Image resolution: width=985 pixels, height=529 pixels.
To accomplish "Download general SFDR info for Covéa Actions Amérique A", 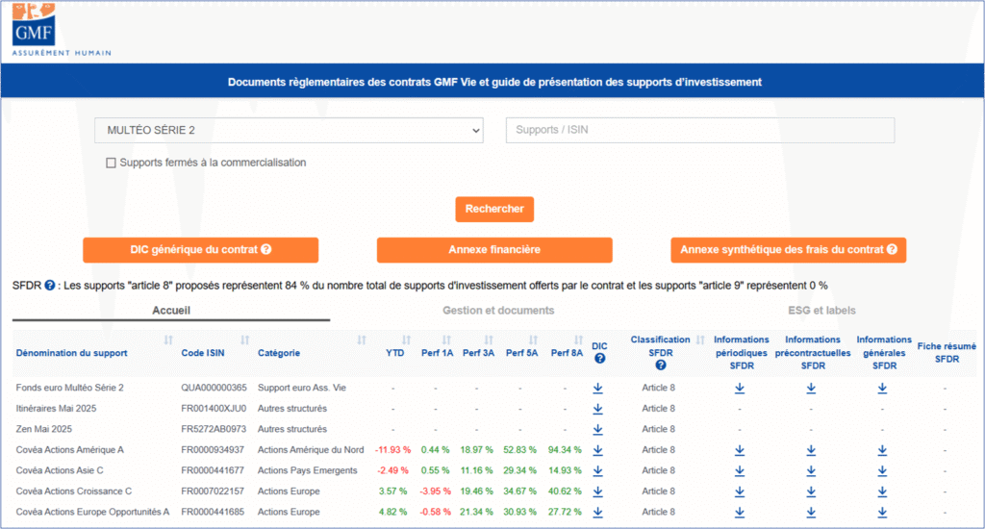I will click(x=883, y=450).
